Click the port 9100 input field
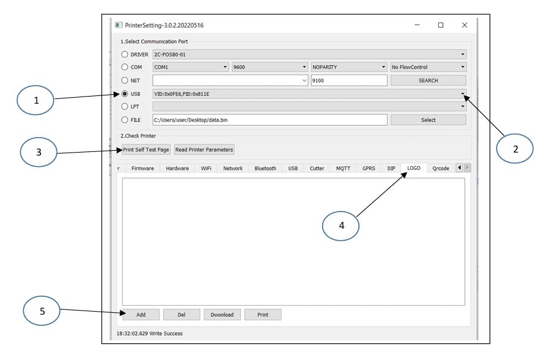The height and width of the screenshot is (357, 540). point(348,80)
